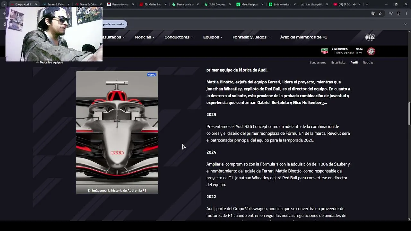Go back via Todos los equipos link

(x=49, y=62)
